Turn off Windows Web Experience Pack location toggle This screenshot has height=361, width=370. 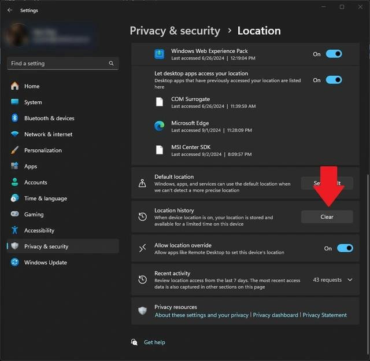[x=334, y=54]
